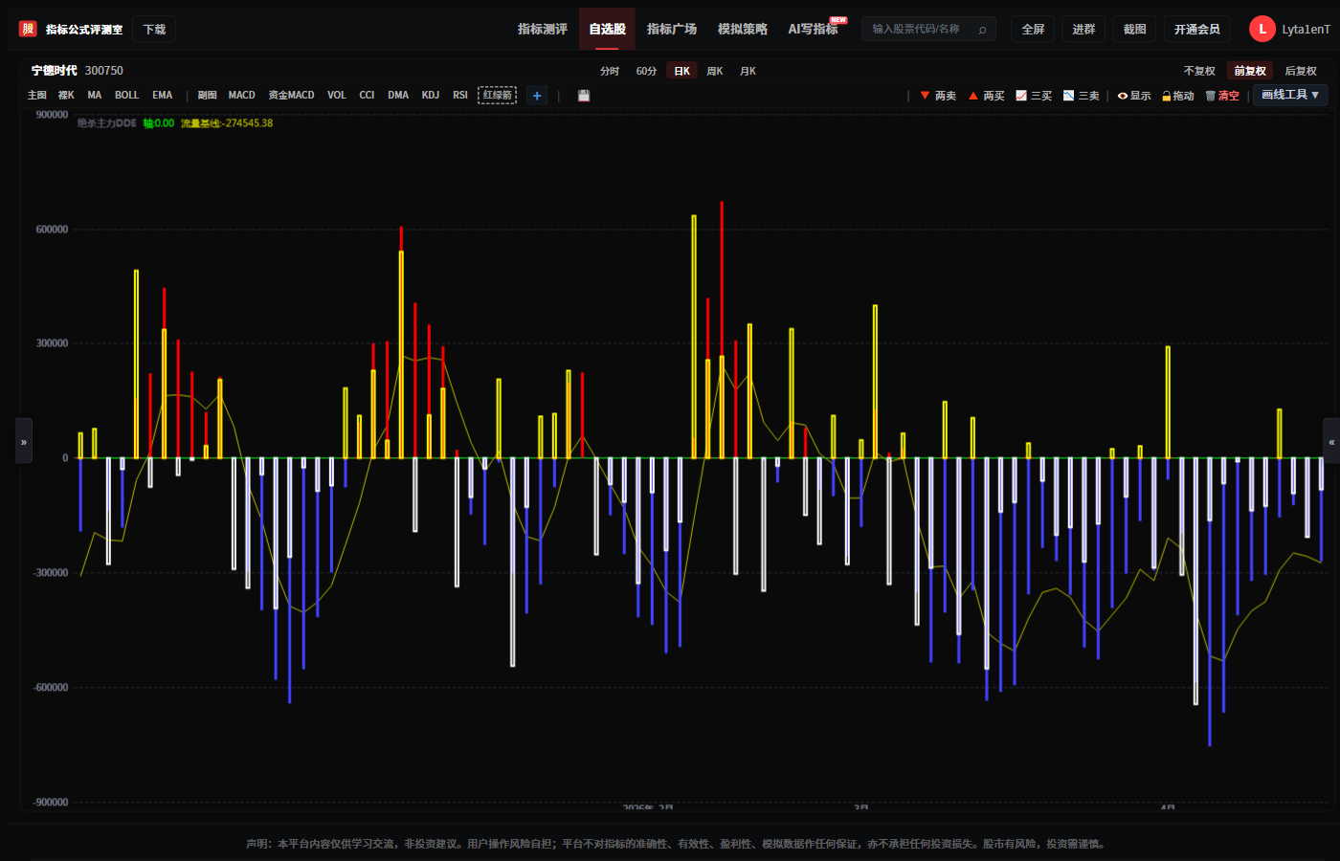The image size is (1340, 861).
Task: Click the red 股 app logo icon
Action: click(x=28, y=29)
